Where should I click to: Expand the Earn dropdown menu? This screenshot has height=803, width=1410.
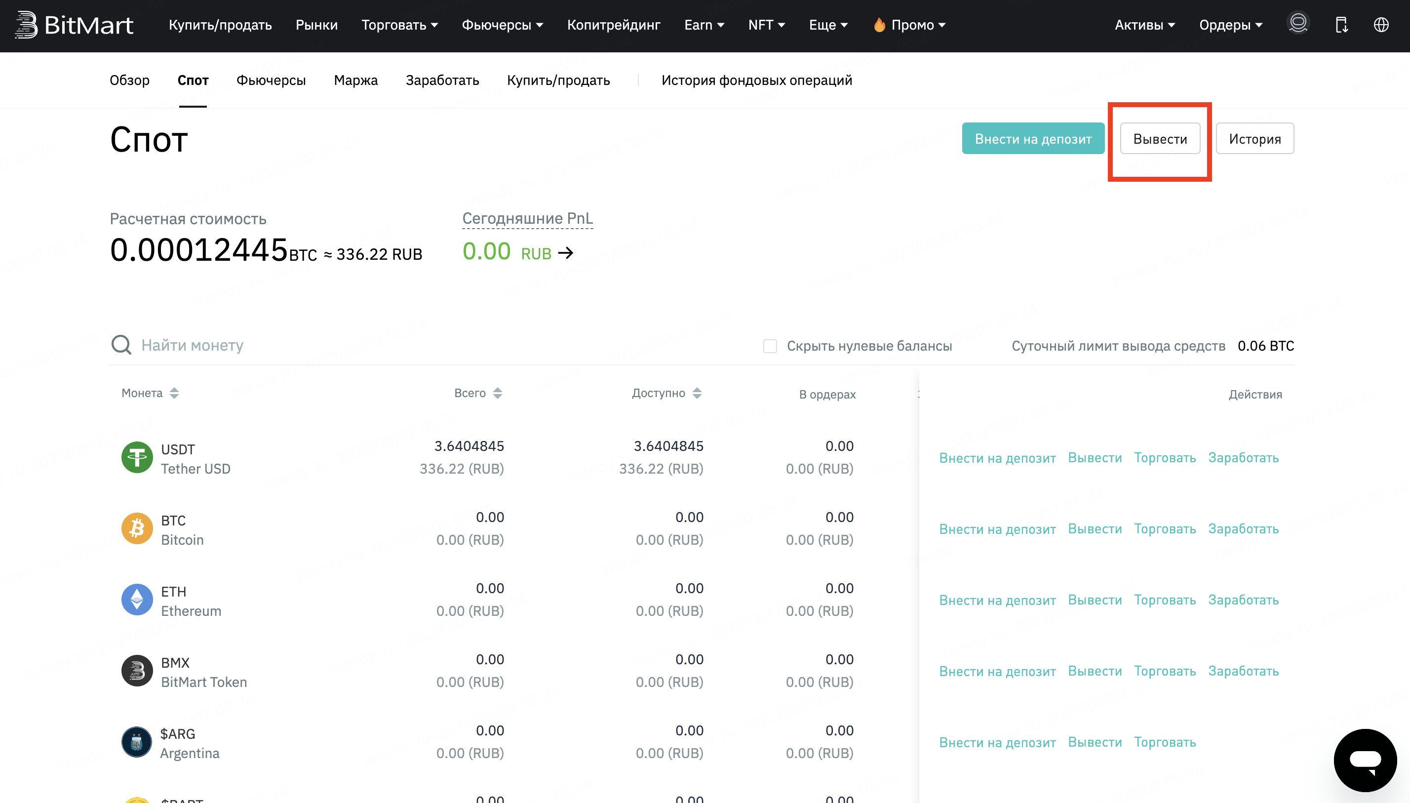tap(705, 25)
